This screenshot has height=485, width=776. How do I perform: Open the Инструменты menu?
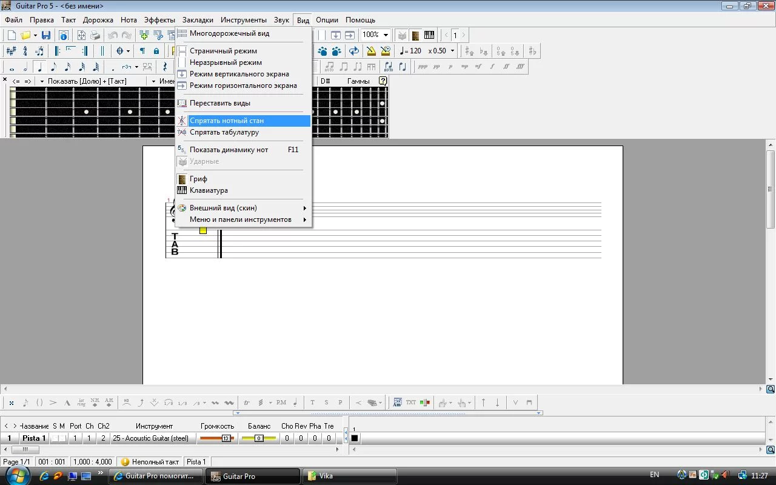tap(243, 20)
